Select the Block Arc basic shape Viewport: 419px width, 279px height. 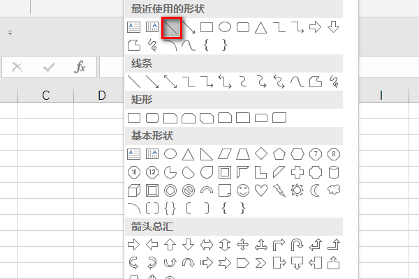point(207,190)
